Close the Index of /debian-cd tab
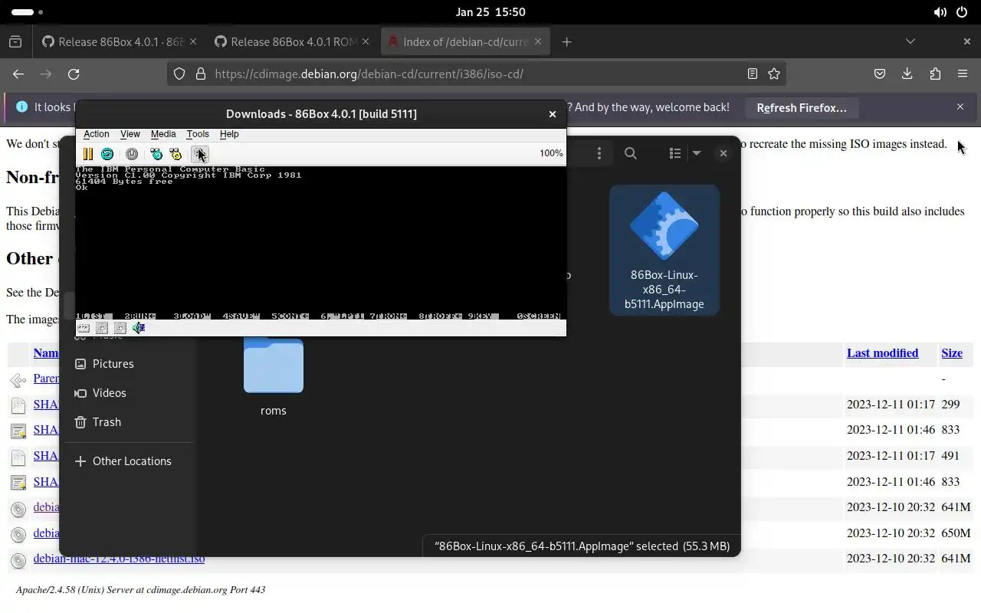Image resolution: width=981 pixels, height=613 pixels. (x=537, y=42)
